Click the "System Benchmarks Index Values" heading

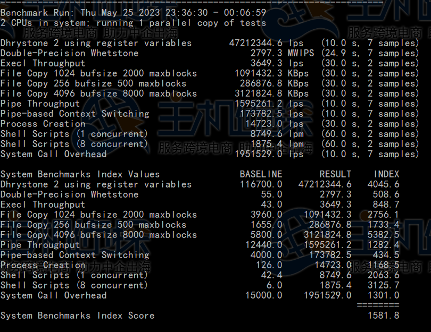(80, 174)
